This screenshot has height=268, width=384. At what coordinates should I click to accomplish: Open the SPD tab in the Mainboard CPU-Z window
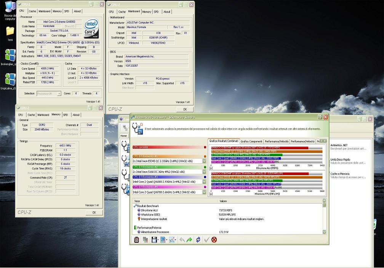156,12
